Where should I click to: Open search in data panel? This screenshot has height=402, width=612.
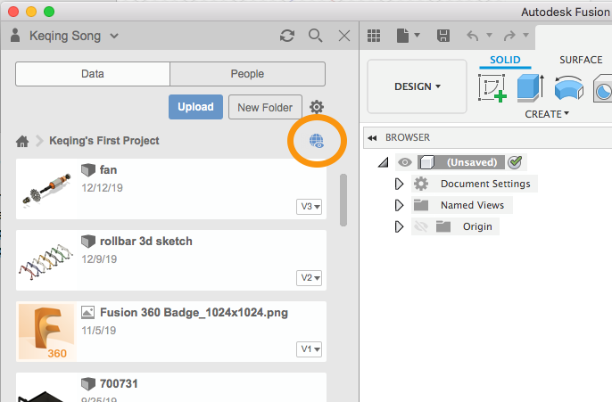point(316,36)
